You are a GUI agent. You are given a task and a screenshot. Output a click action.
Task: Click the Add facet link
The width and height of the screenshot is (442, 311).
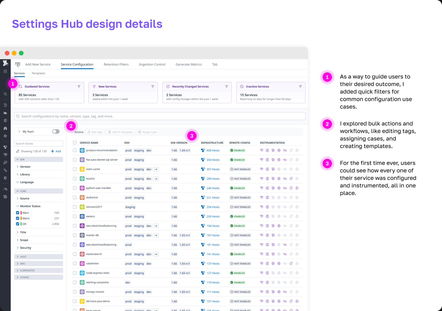pos(56,151)
